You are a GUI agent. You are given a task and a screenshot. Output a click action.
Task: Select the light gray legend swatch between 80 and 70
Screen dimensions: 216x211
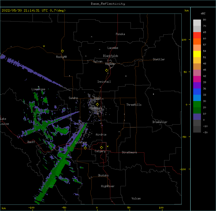[197, 23]
